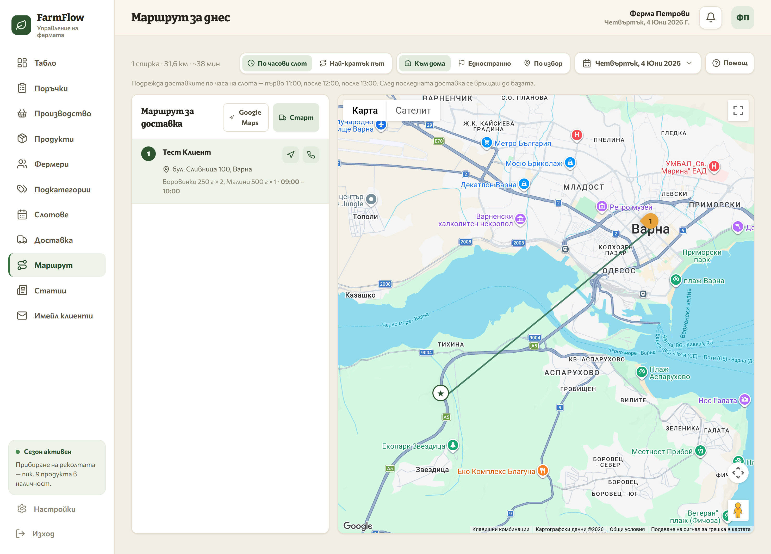
Task: Open Производство in sidebar
Action: [x=57, y=114]
